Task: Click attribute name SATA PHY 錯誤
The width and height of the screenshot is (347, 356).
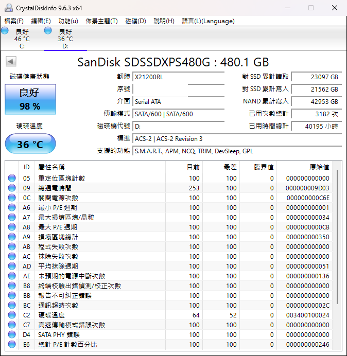Action: point(59,334)
